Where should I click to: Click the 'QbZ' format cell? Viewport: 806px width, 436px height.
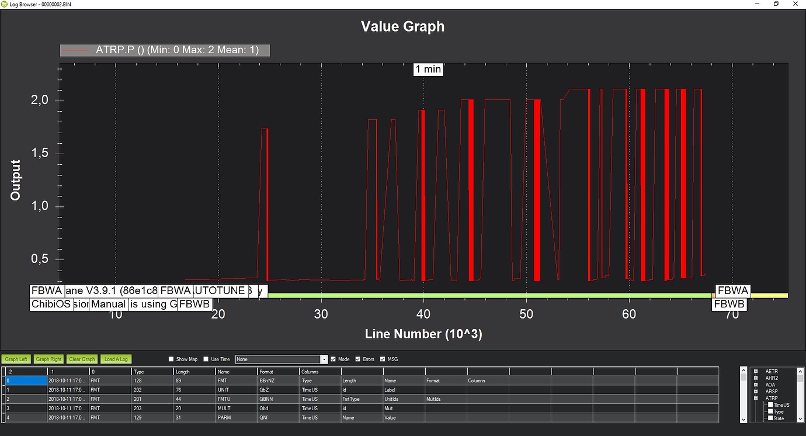click(278, 390)
